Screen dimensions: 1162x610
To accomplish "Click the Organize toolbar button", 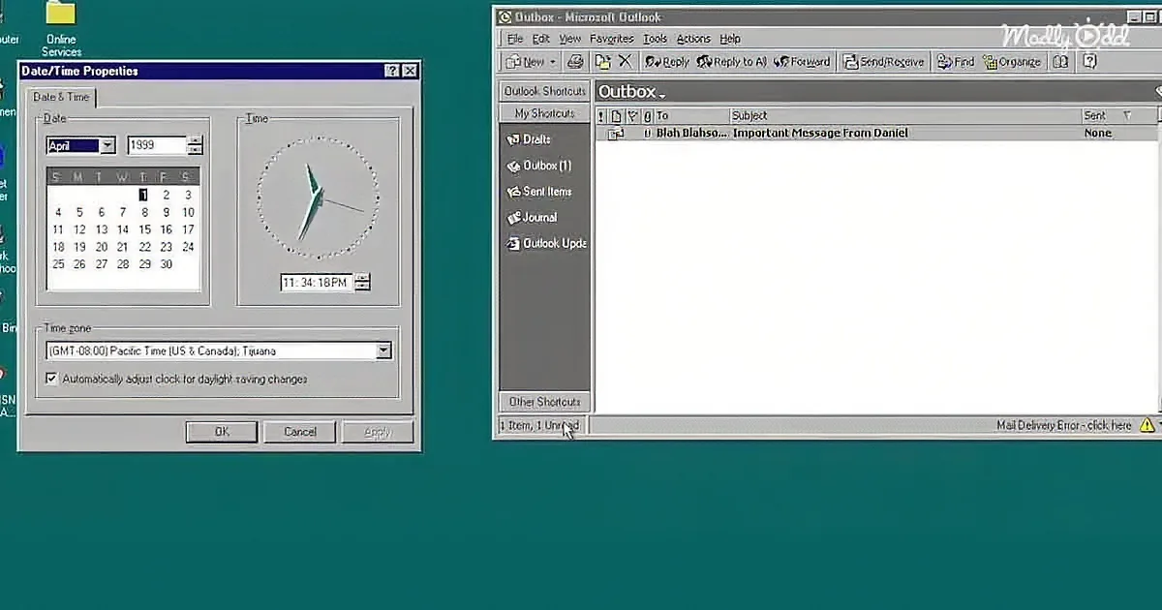I will point(1012,61).
